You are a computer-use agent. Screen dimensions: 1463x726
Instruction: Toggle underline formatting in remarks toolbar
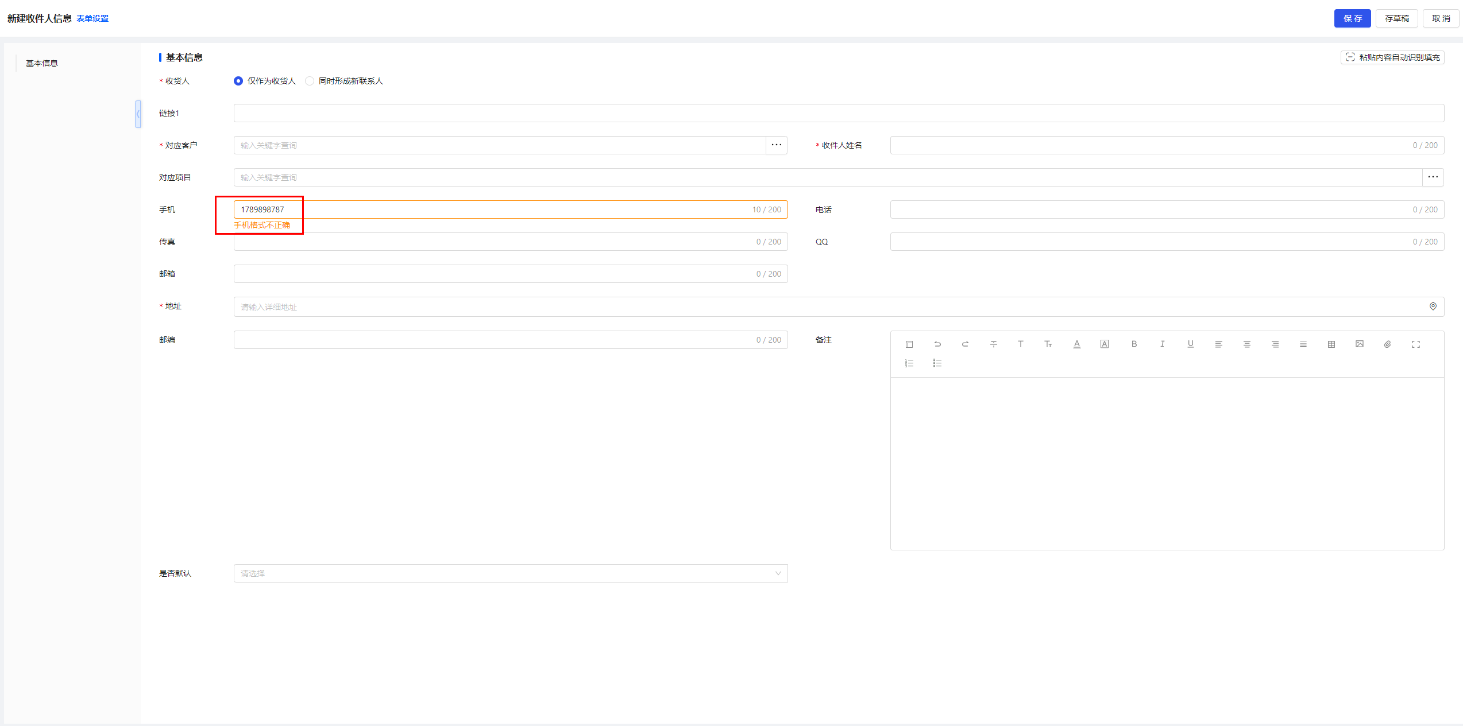(x=1190, y=344)
